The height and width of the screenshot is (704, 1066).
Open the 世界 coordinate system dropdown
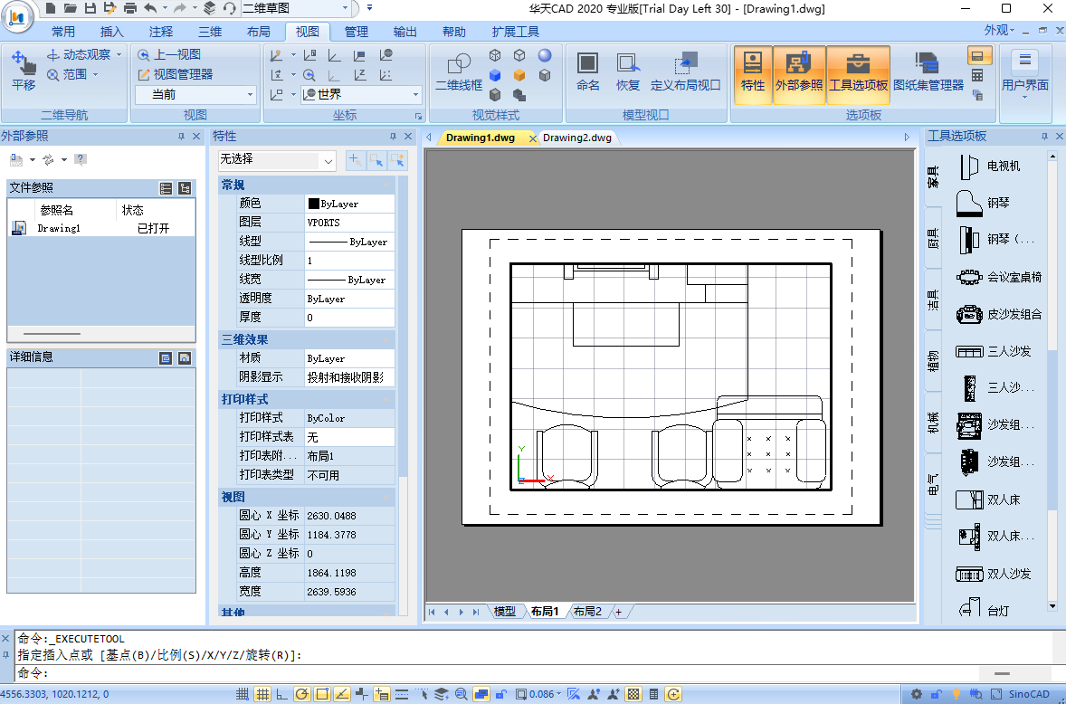coord(361,94)
